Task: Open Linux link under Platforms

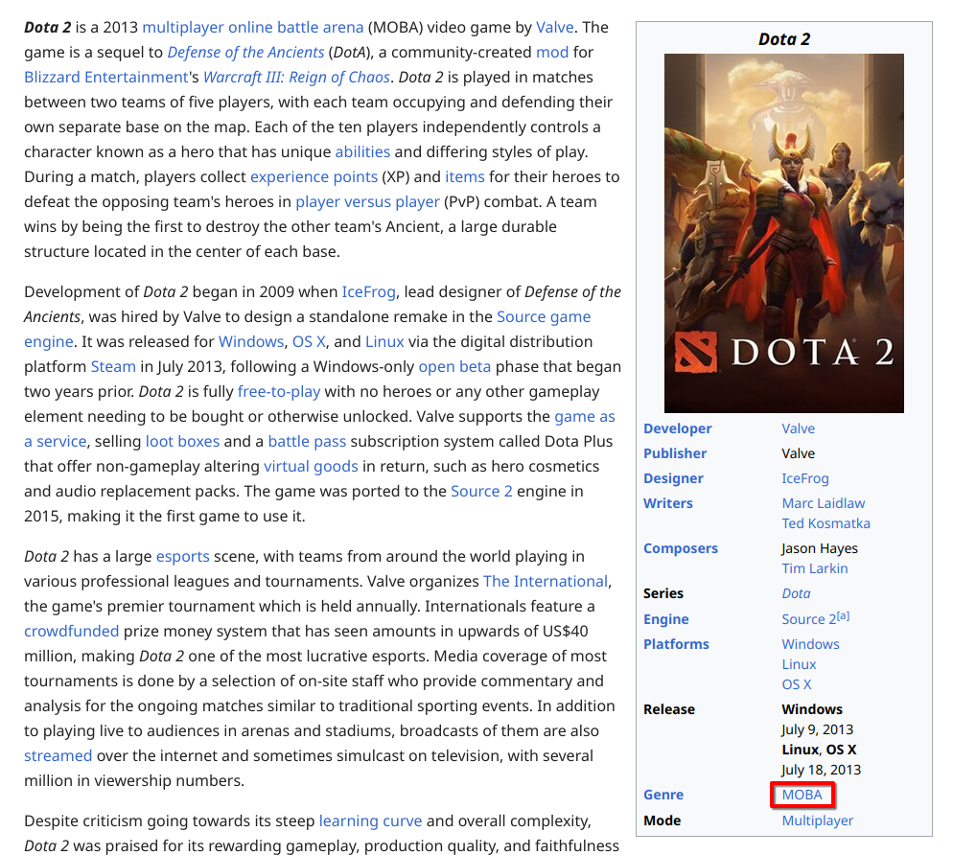Action: coord(799,664)
